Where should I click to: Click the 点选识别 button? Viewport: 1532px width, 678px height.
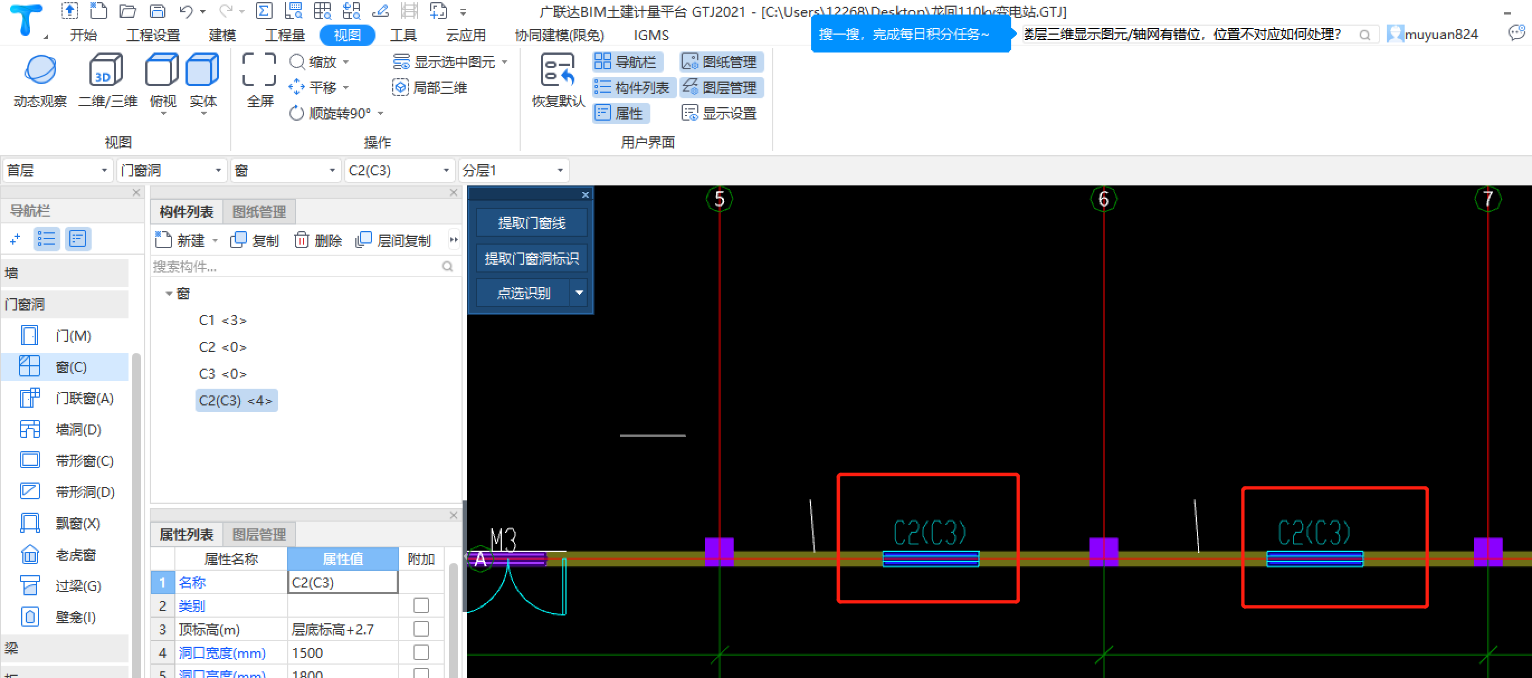524,293
